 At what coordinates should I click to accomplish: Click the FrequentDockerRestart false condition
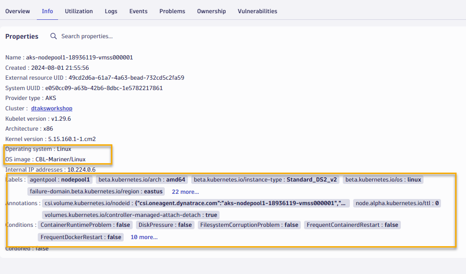(81, 237)
